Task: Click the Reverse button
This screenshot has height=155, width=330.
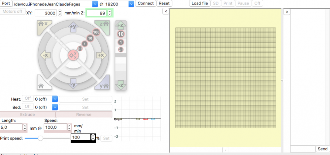Action: (84, 115)
